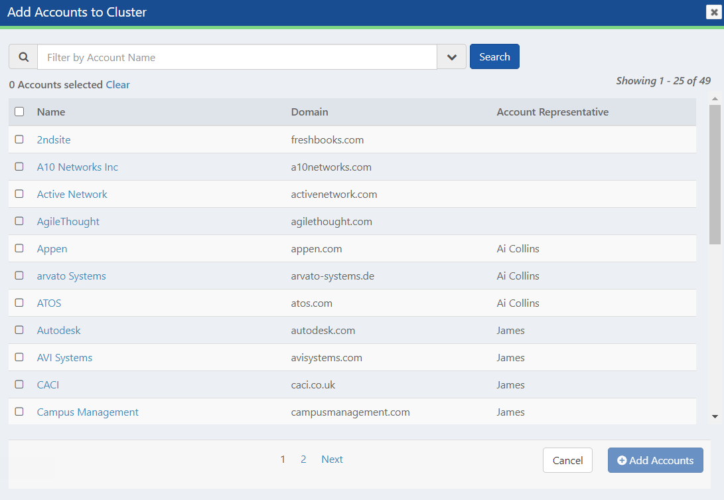Click the vertical scrollbar thumb

pyautogui.click(x=715, y=175)
